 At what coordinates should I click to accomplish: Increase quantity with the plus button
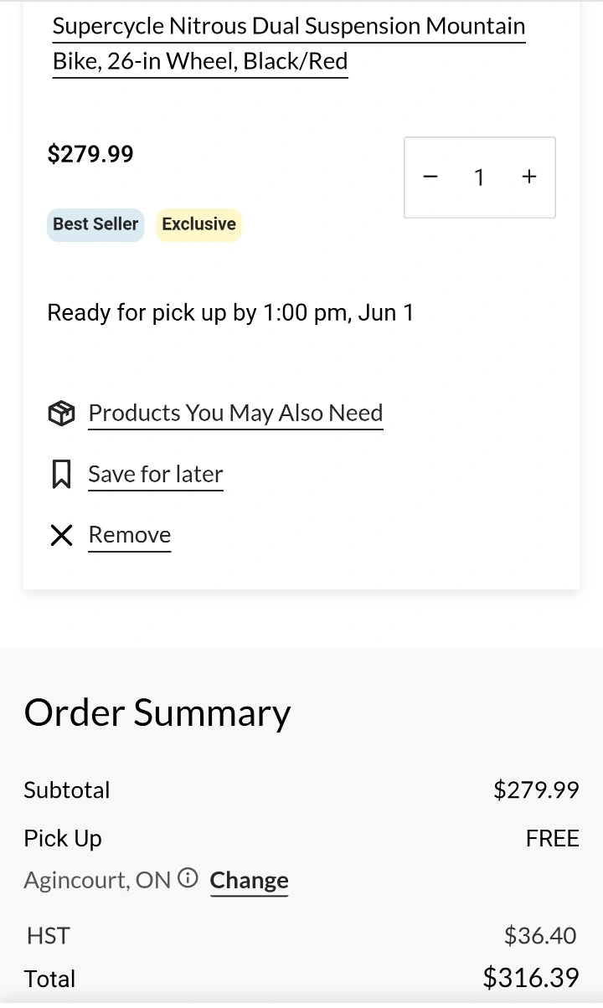coord(529,177)
